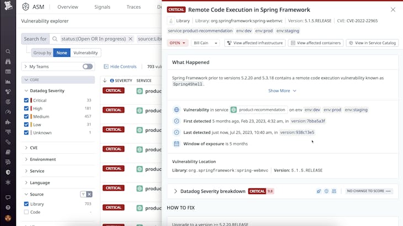The image size is (403, 226).
Task: Uncheck the Medium severity checkbox
Action: tap(26, 116)
